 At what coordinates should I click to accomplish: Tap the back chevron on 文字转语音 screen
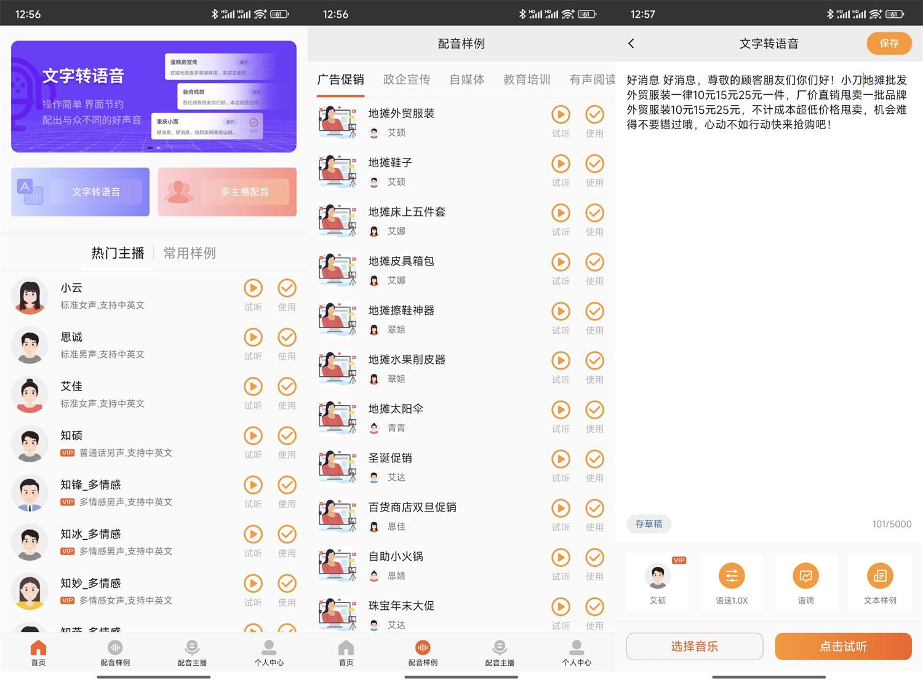click(x=631, y=43)
